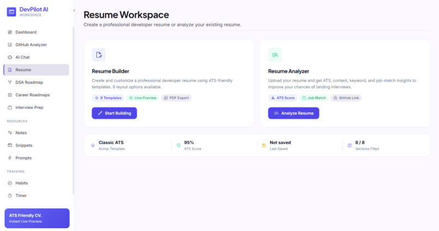
Task: Click the GitHub Analyzer sidebar icon
Action: [x=10, y=45]
